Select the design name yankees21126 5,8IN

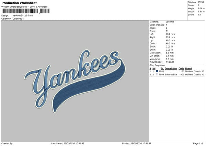(x=23, y=15)
